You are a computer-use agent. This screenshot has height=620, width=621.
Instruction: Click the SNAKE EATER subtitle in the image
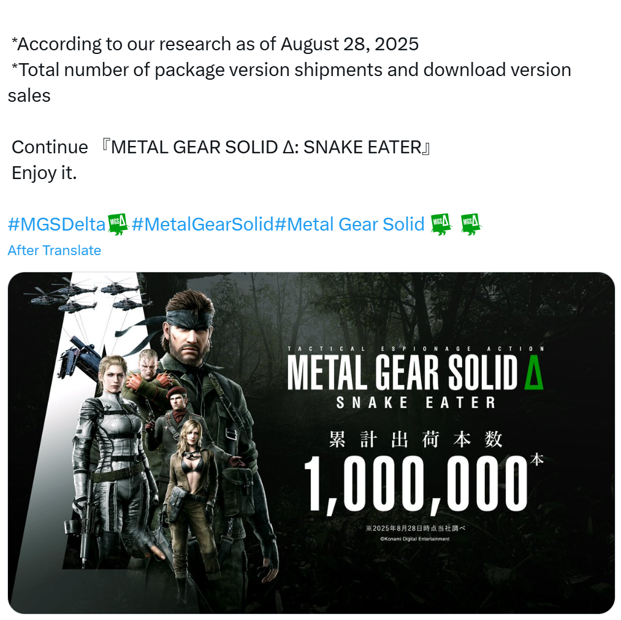point(415,403)
